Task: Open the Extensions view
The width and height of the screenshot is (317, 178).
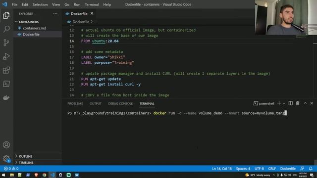Action: (6, 70)
